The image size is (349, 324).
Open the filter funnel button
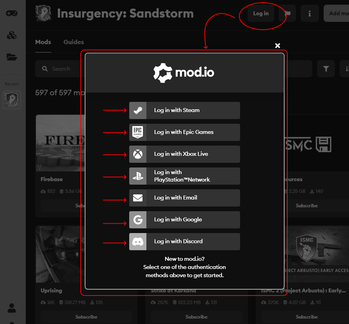pyautogui.click(x=326, y=69)
